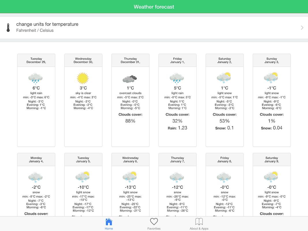Click the 3°C temperature on December 30

pyautogui.click(x=83, y=88)
